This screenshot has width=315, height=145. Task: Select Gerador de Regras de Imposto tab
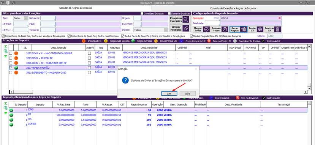click(x=76, y=8)
